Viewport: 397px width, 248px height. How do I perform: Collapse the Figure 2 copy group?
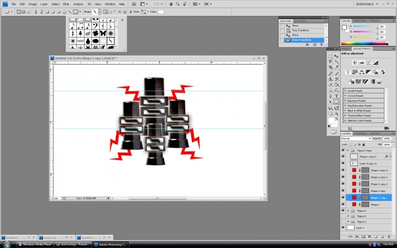tap(348, 150)
